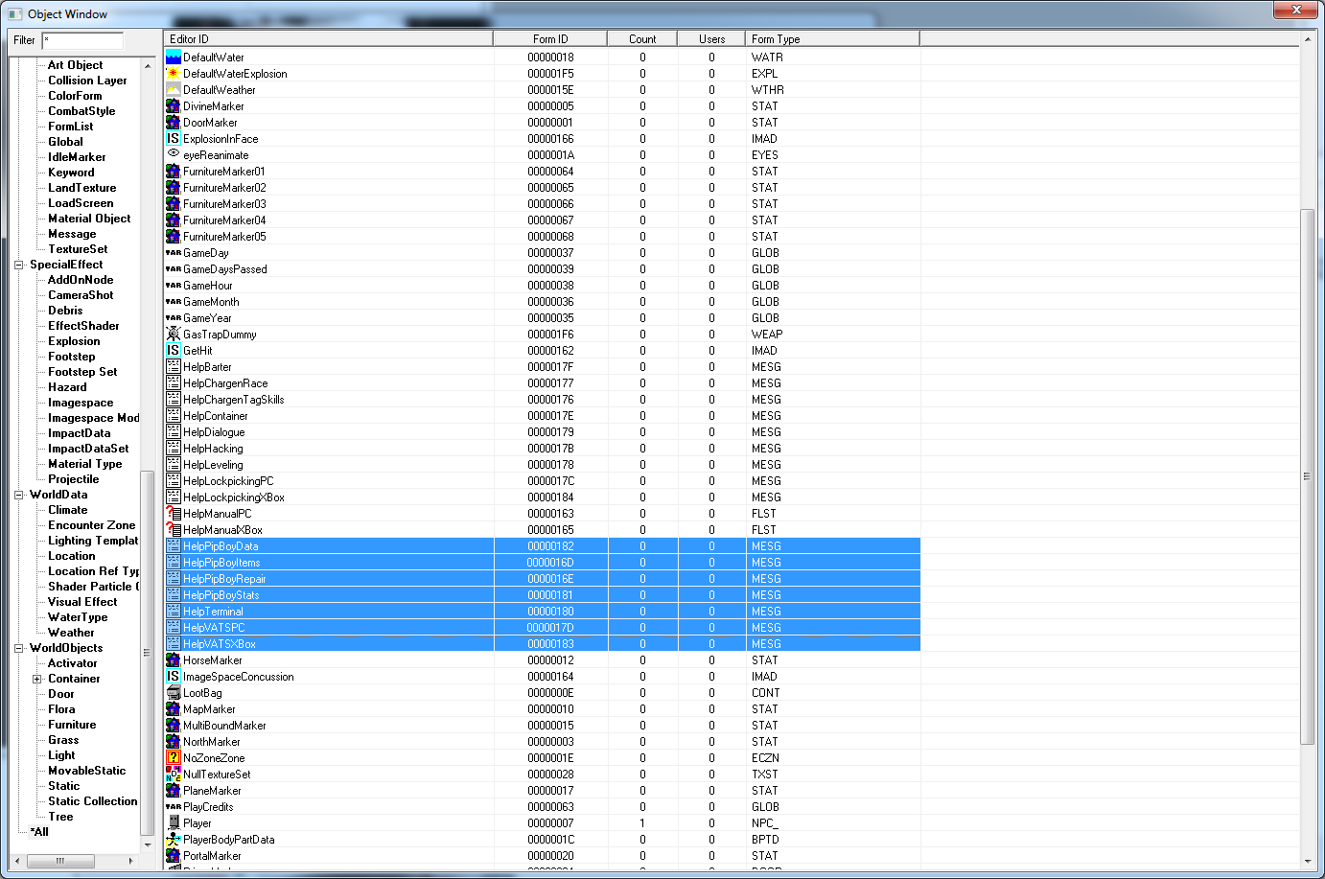Collapse the WorldData tree node
Viewport: 1325px width, 879px height.
point(18,495)
